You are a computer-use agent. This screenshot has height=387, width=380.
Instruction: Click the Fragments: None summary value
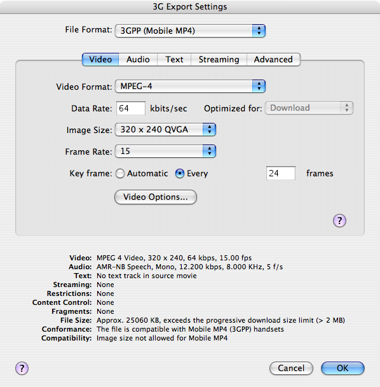pyautogui.click(x=105, y=311)
